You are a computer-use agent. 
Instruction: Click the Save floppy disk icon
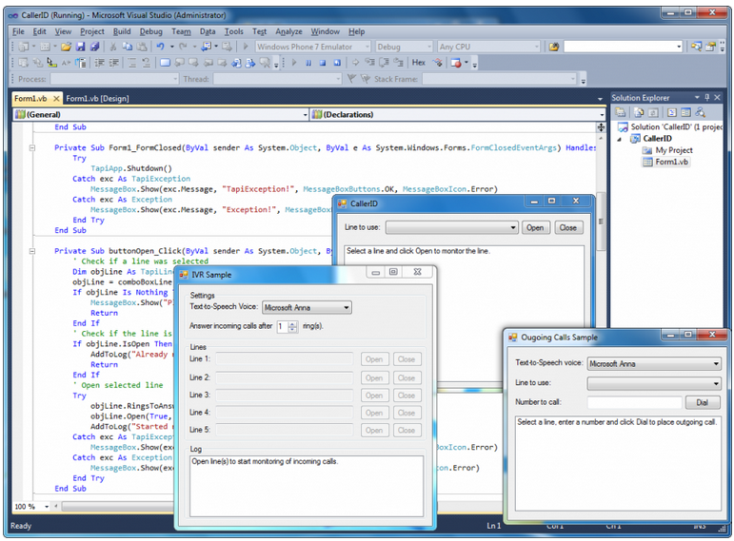point(81,47)
